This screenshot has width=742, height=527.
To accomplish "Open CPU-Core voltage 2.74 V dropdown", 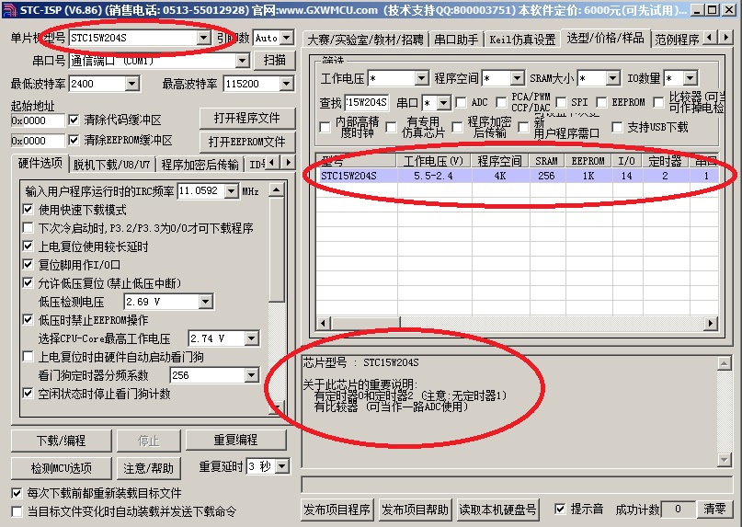I will pyautogui.click(x=251, y=338).
